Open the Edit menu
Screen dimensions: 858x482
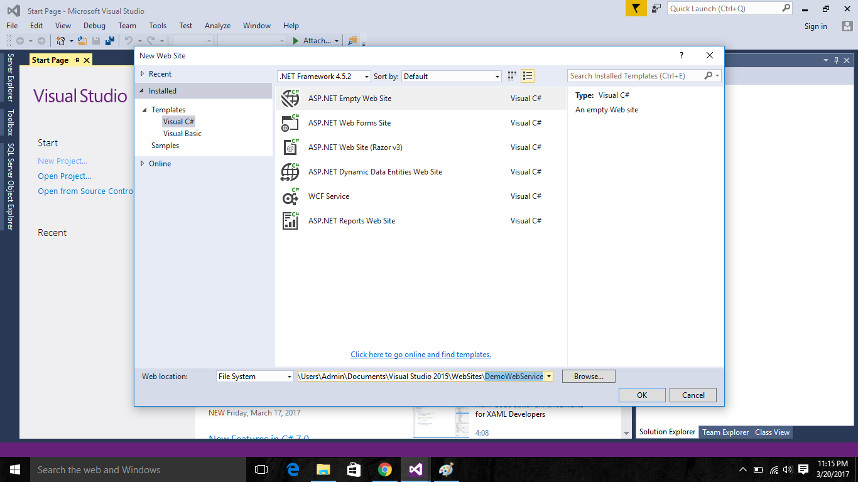(x=36, y=26)
